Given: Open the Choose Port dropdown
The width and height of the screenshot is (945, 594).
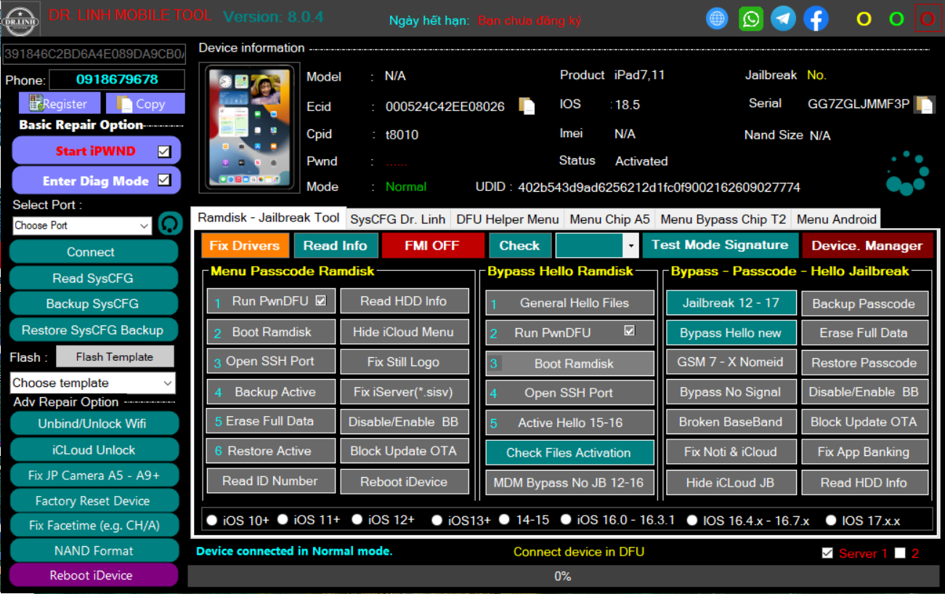Looking at the screenshot, I should click(x=82, y=226).
